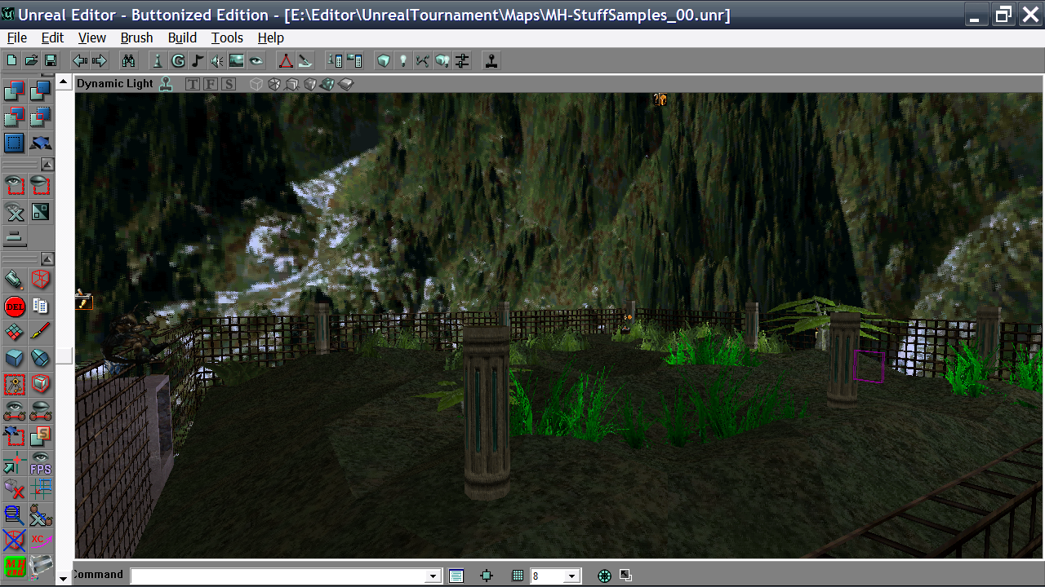
Task: Open the Actor Class browser pawn icon
Action: (158, 60)
